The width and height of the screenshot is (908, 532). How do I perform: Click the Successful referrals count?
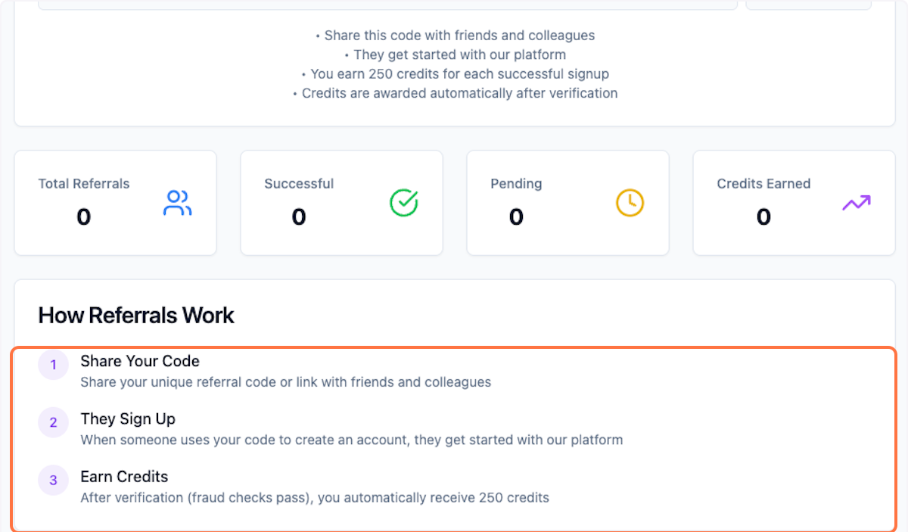click(299, 217)
